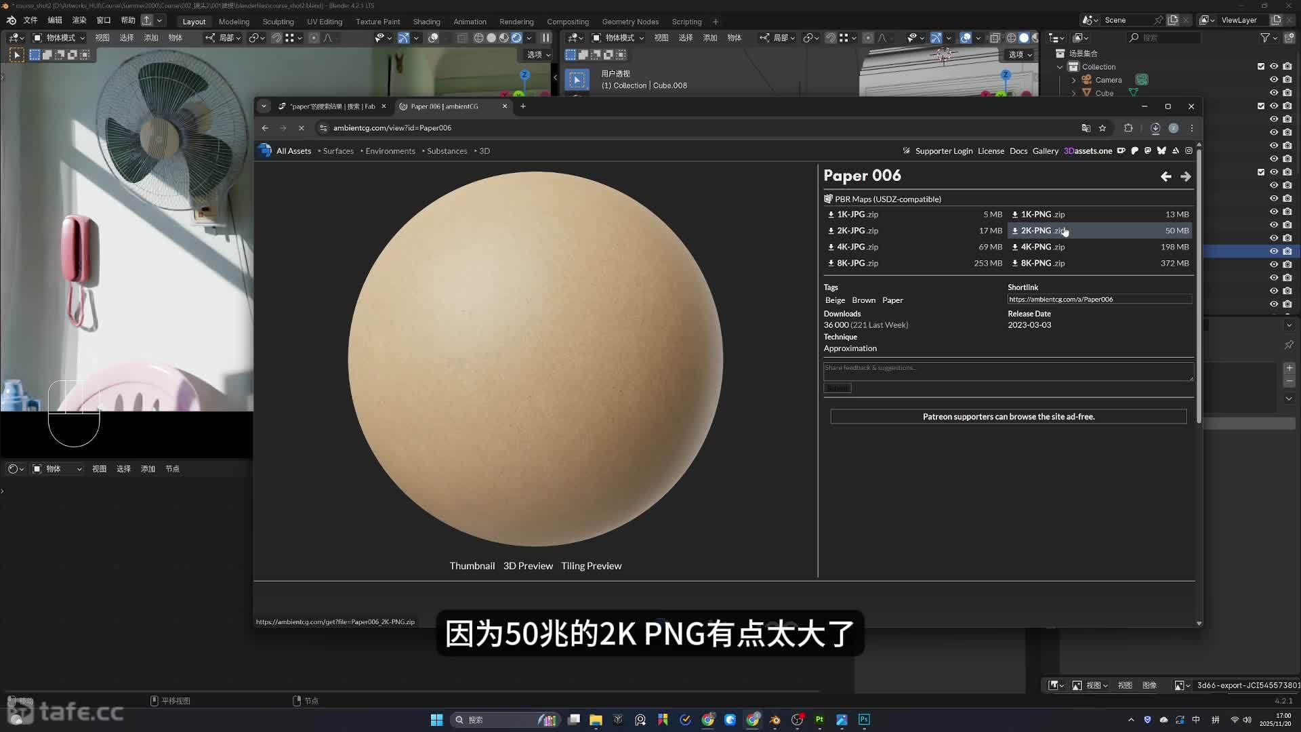The image size is (1301, 732).
Task: Open browser extensions puzzle icon
Action: 1128,128
